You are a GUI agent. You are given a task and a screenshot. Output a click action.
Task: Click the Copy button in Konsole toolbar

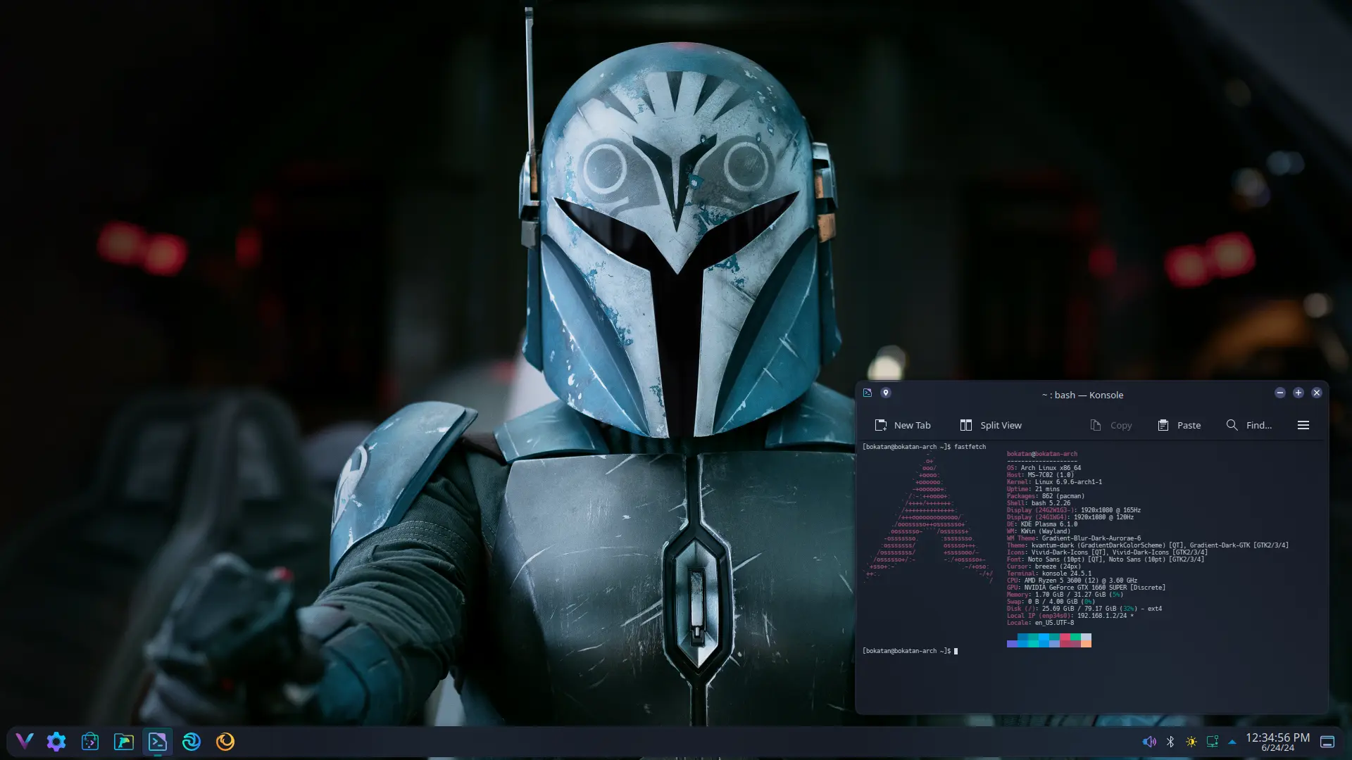pyautogui.click(x=1110, y=425)
